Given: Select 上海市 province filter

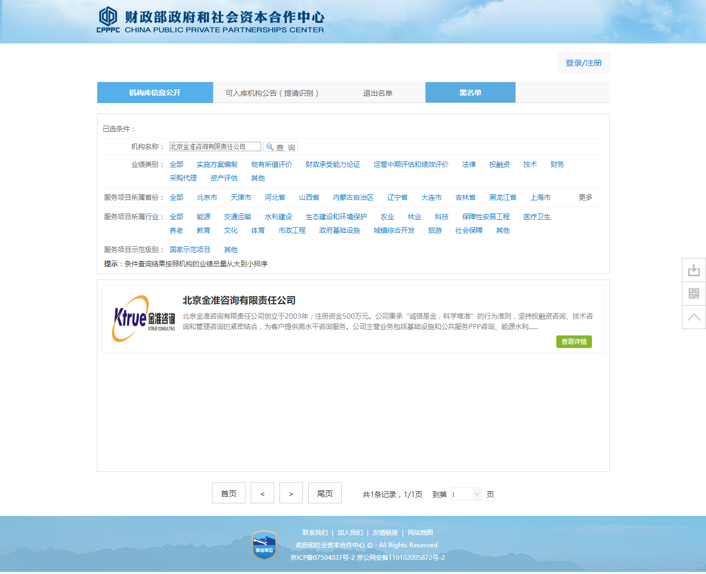Looking at the screenshot, I should click(x=540, y=197).
